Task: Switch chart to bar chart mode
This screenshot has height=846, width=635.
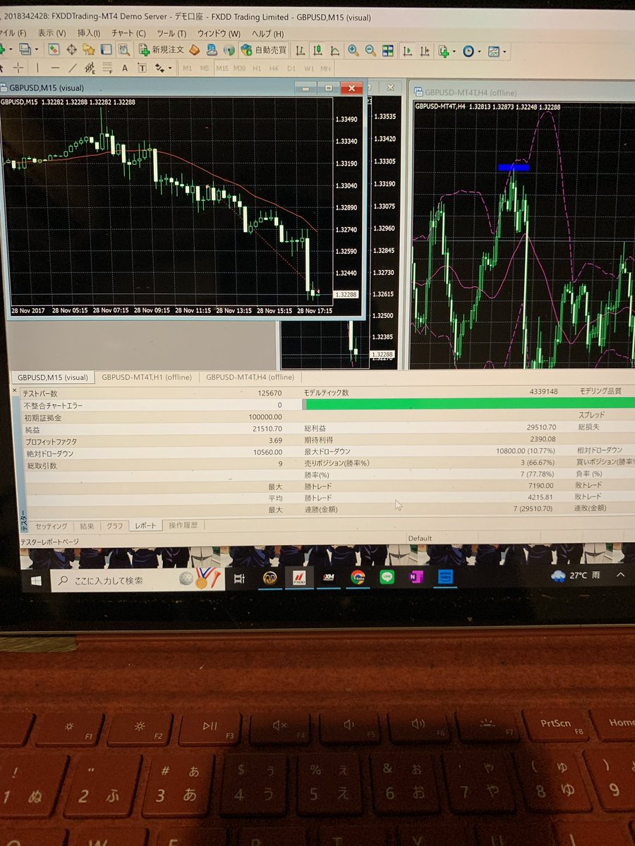Action: coord(301,51)
